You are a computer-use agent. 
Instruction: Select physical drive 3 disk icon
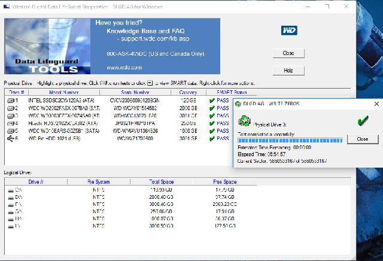[x=11, y=116]
